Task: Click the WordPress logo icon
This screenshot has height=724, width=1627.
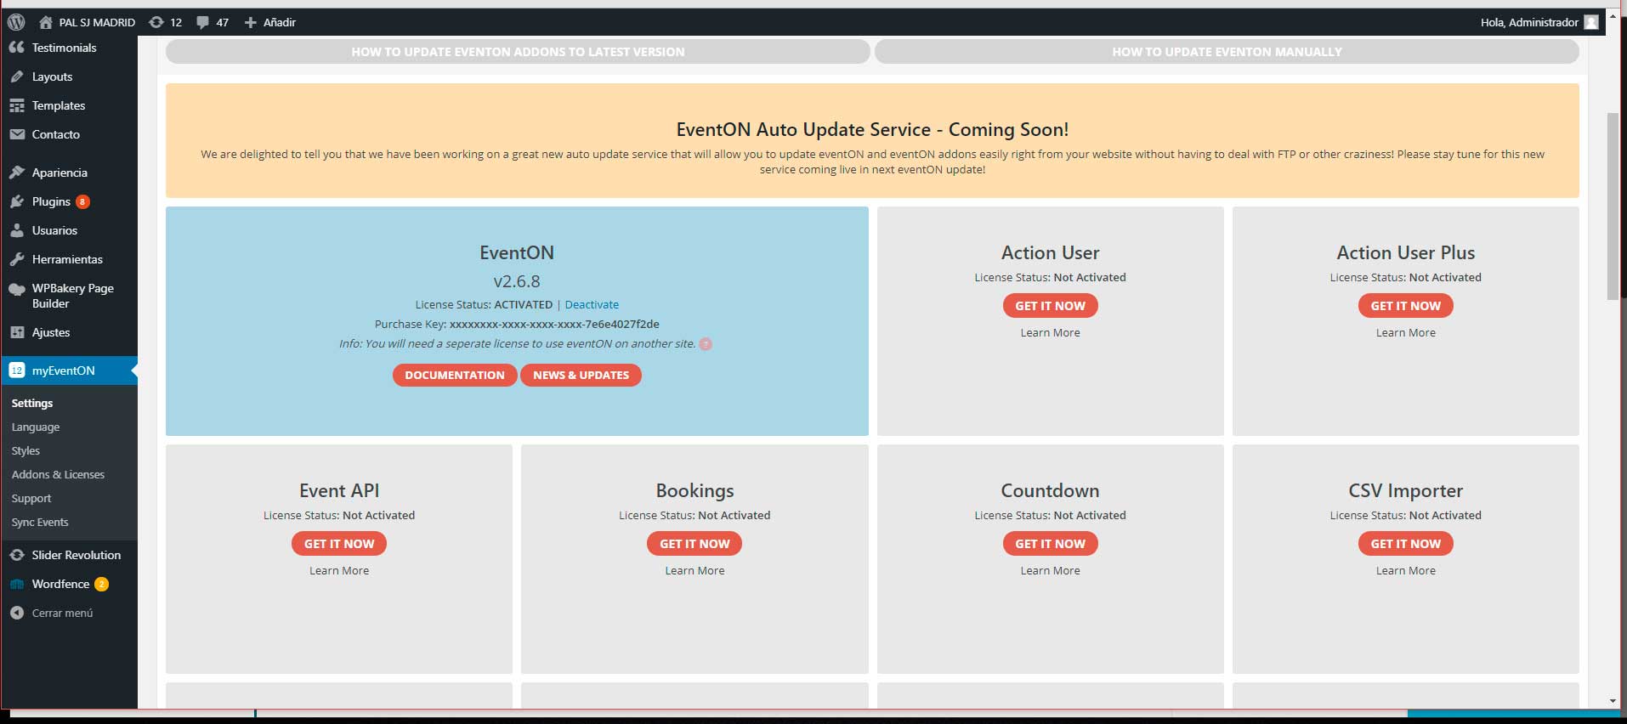Action: coord(16,22)
